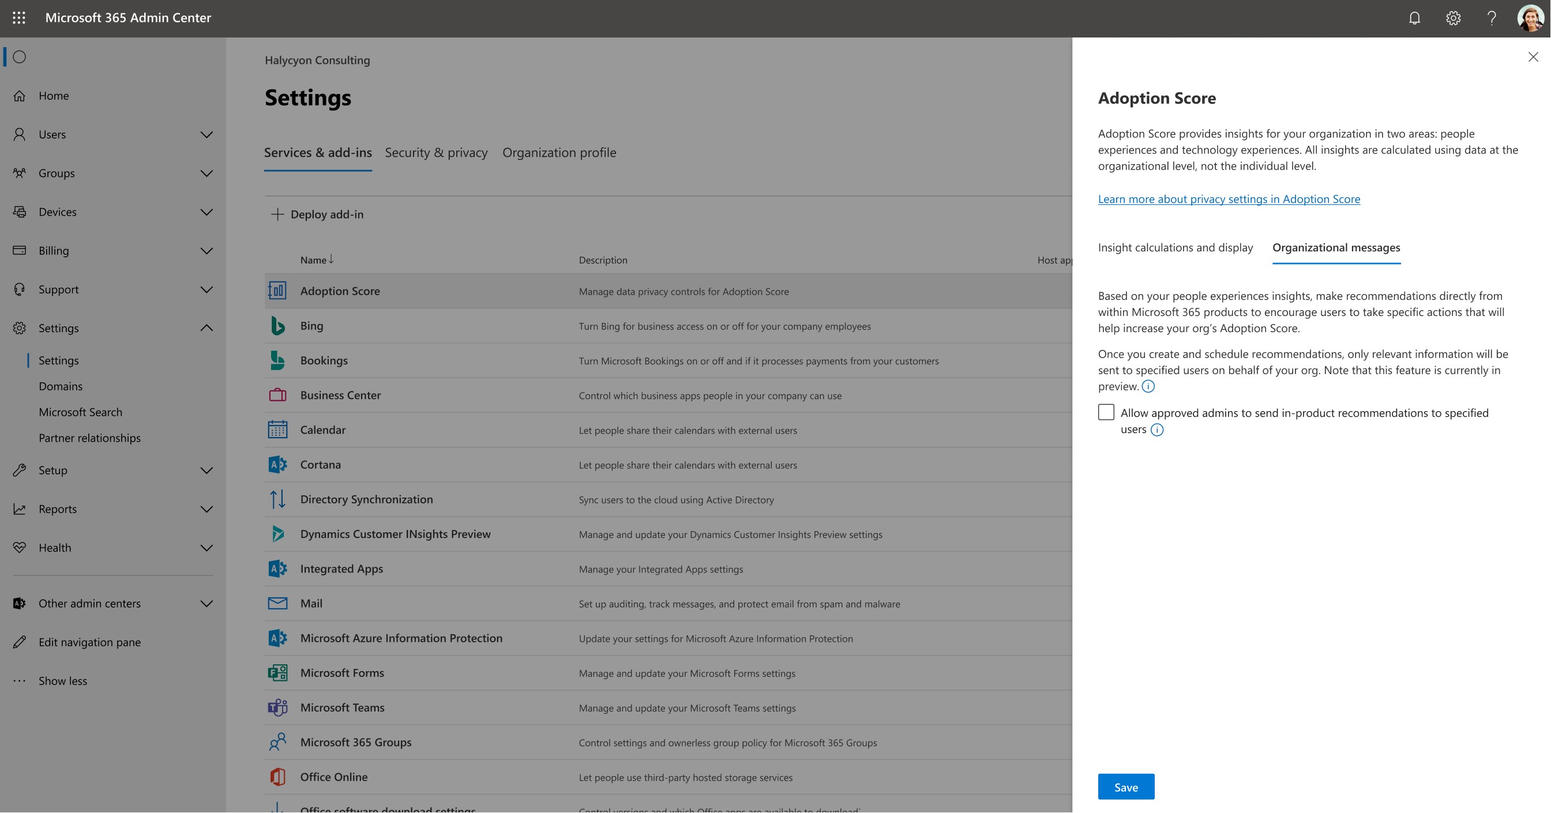Viewport: 1551px width, 813px height.
Task: Collapse the Settings navigation section
Action: (206, 328)
